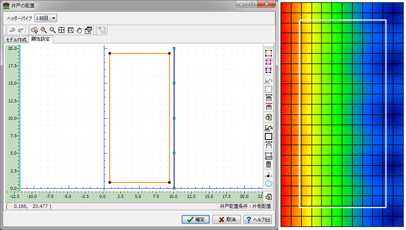406x230 pixels.
Task: Click the zoom out magnifier icon
Action: 52,31
